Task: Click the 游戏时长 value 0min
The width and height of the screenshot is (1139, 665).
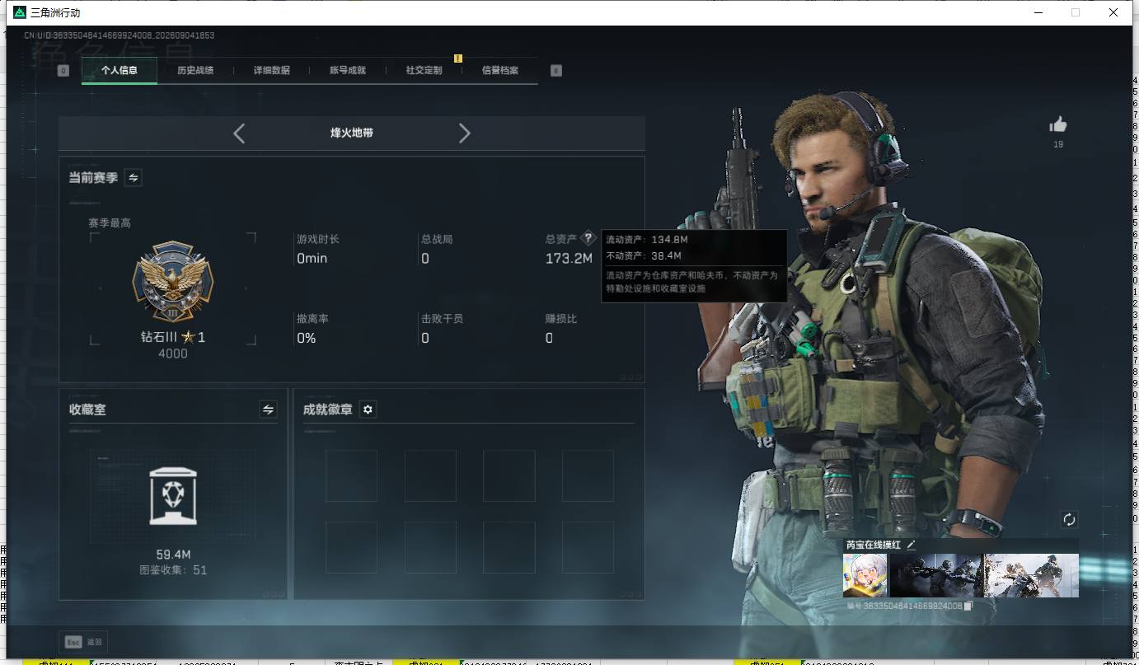Action: pyautogui.click(x=312, y=259)
